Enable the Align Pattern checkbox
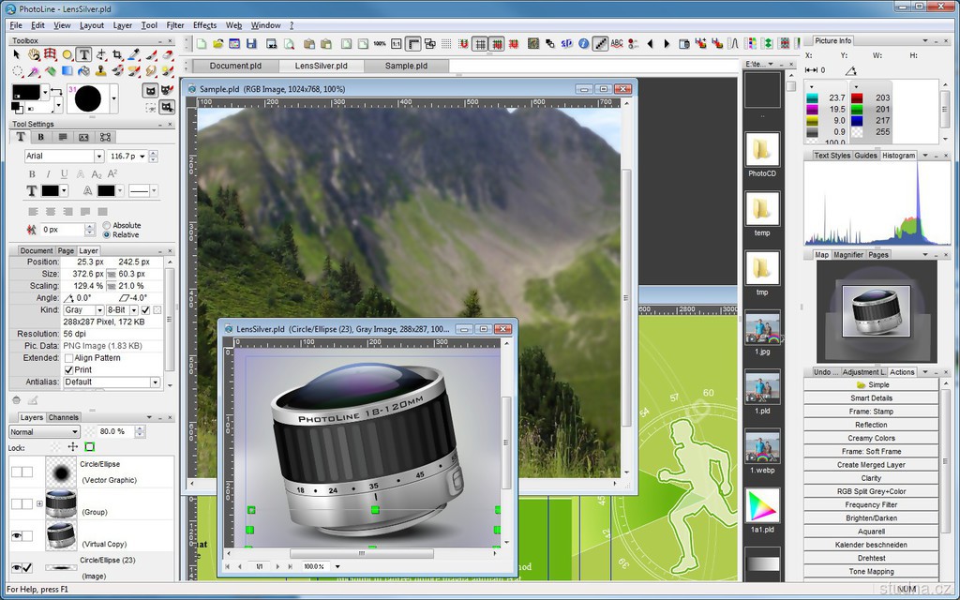 [68, 358]
